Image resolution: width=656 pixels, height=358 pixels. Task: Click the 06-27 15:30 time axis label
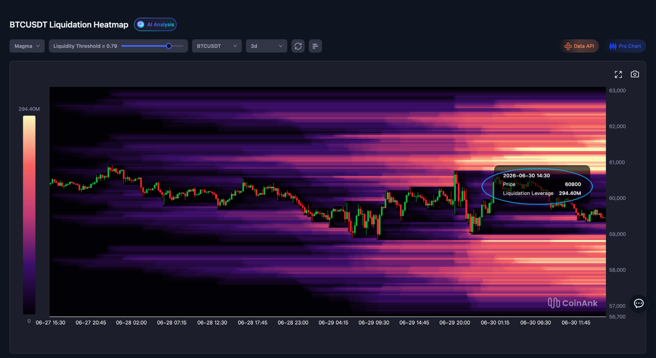(50, 323)
